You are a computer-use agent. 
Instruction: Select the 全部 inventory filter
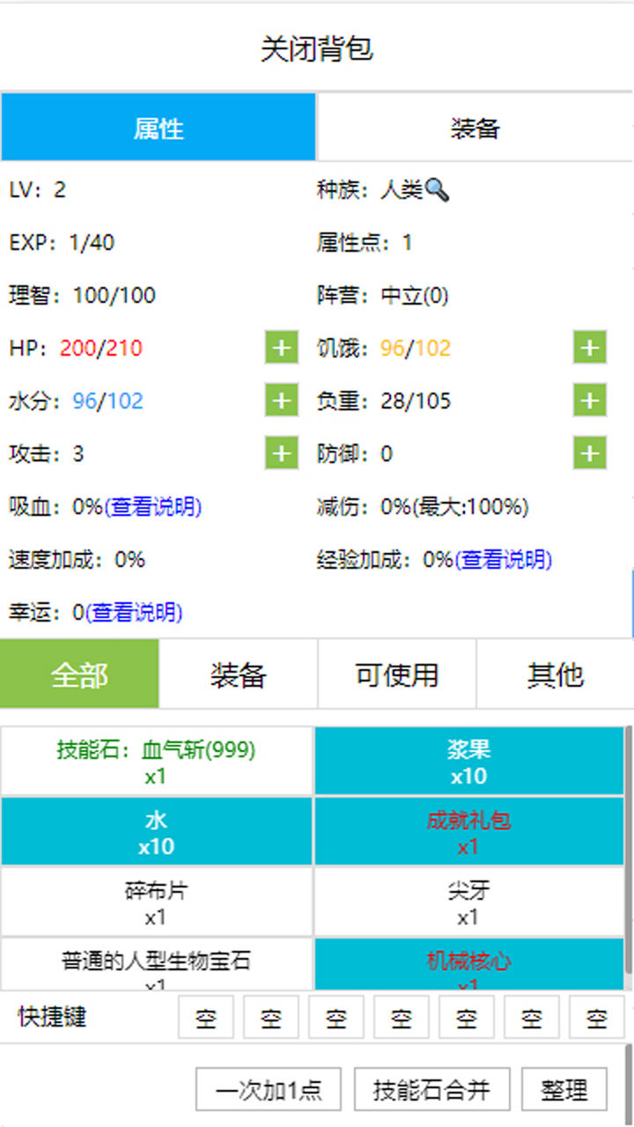(79, 675)
